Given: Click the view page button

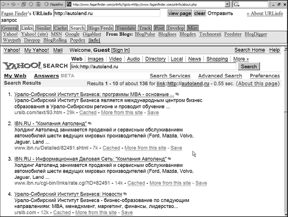Looking at the screenshot, I should coord(179,14).
